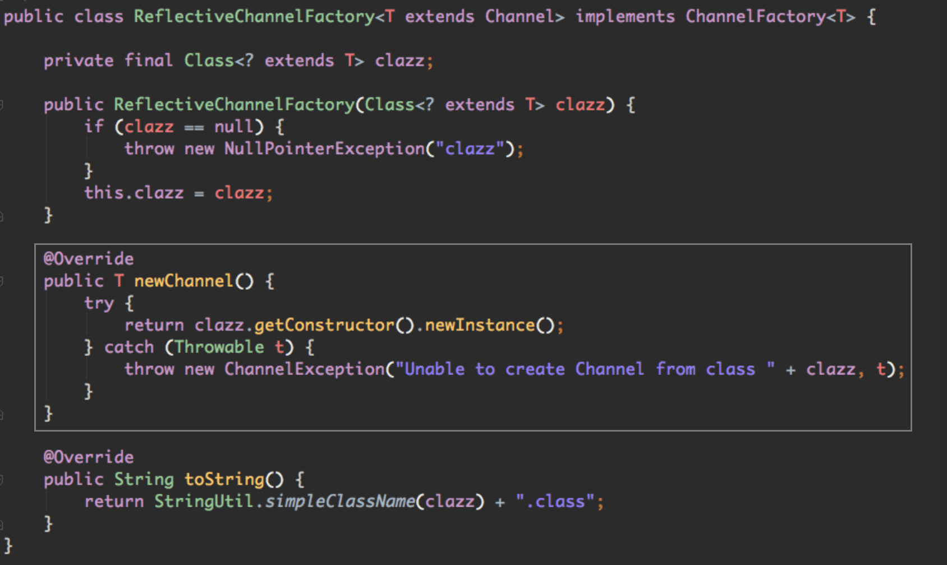Click the ChannelException constructor call
Image resolution: width=947 pixels, height=565 pixels.
tap(305, 369)
